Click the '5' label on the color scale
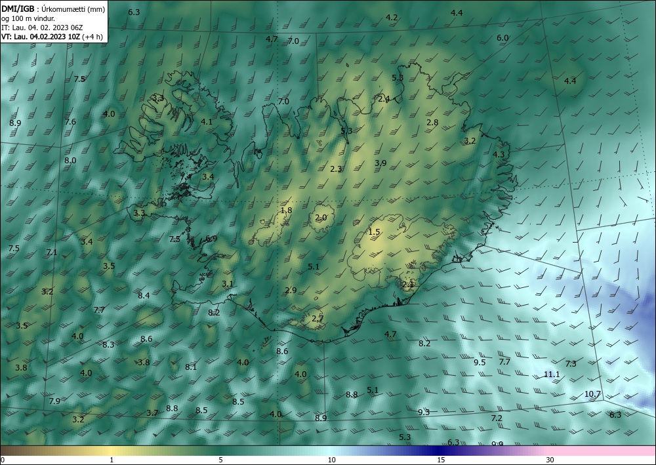 tap(220, 460)
